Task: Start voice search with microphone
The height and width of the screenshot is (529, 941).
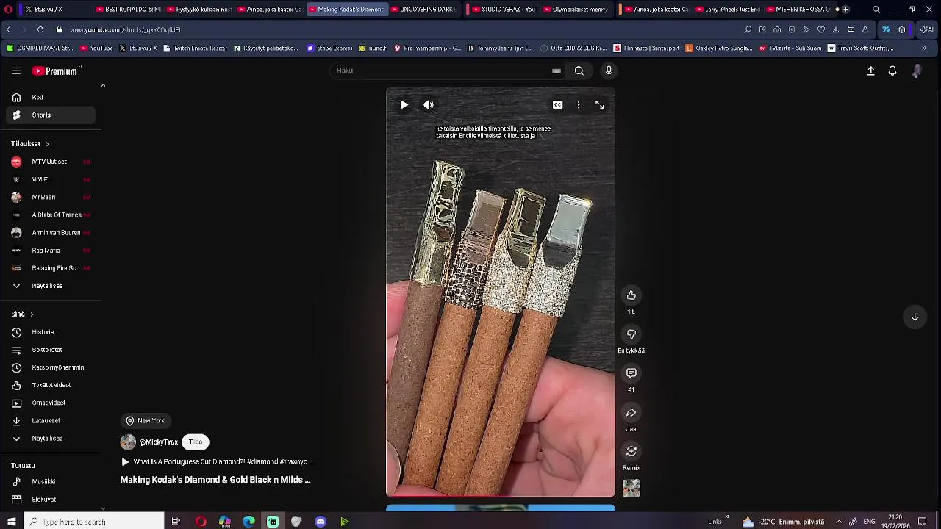Action: [609, 71]
